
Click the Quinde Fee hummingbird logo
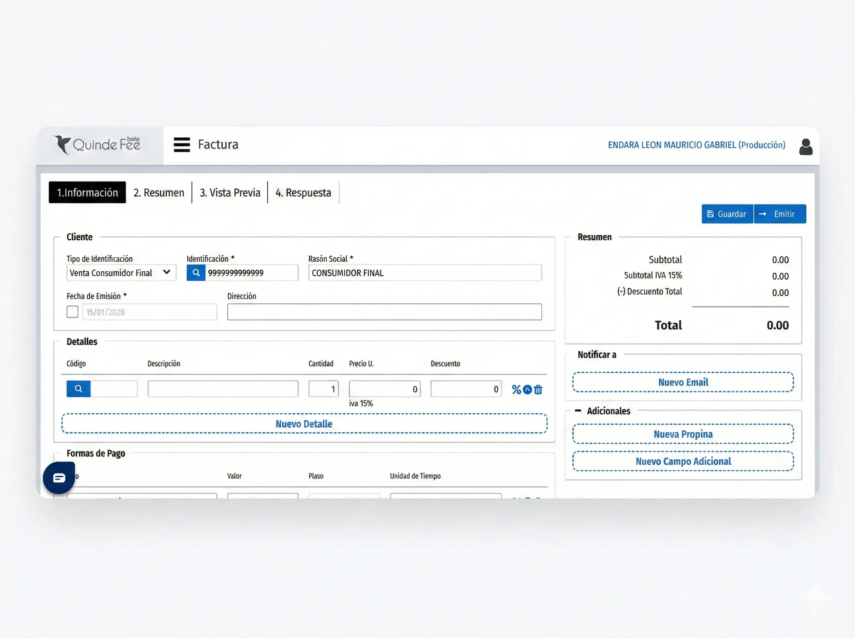97,145
